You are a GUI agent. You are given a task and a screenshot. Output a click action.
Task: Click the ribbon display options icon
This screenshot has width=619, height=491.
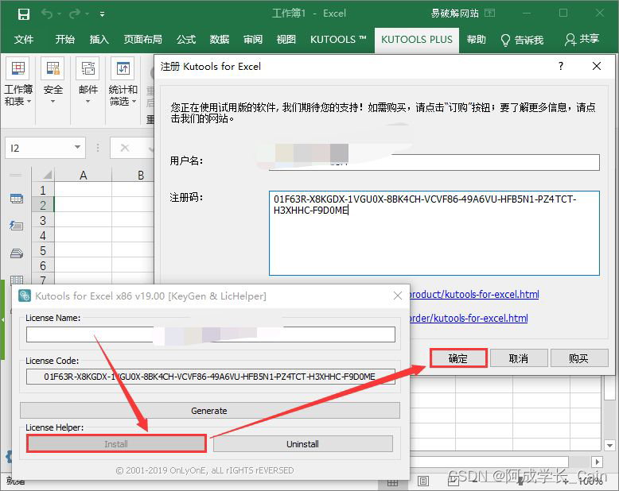tap(489, 13)
